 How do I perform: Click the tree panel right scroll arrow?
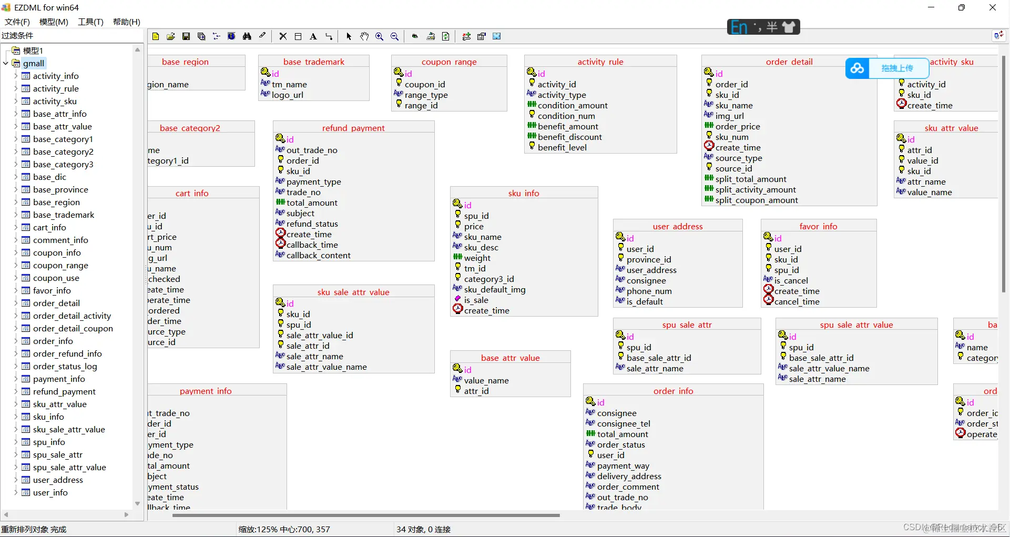[x=126, y=514]
